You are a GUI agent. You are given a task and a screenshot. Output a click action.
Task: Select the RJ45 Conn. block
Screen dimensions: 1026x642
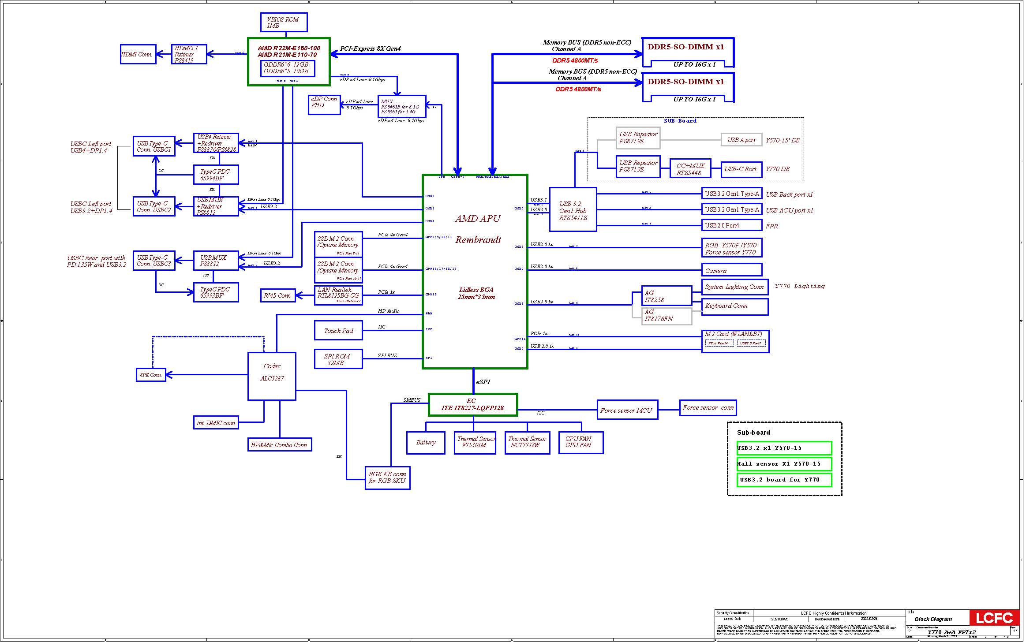(x=277, y=295)
